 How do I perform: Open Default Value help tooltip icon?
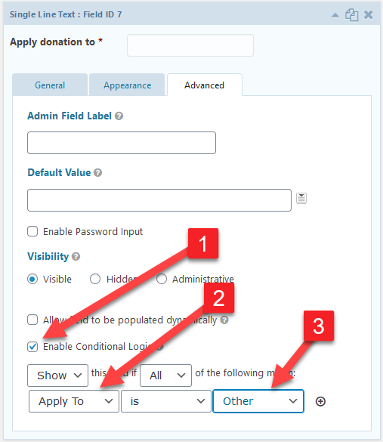(x=97, y=172)
